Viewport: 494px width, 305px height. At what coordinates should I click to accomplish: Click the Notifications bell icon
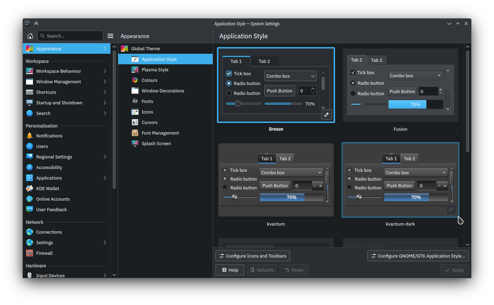pos(30,136)
